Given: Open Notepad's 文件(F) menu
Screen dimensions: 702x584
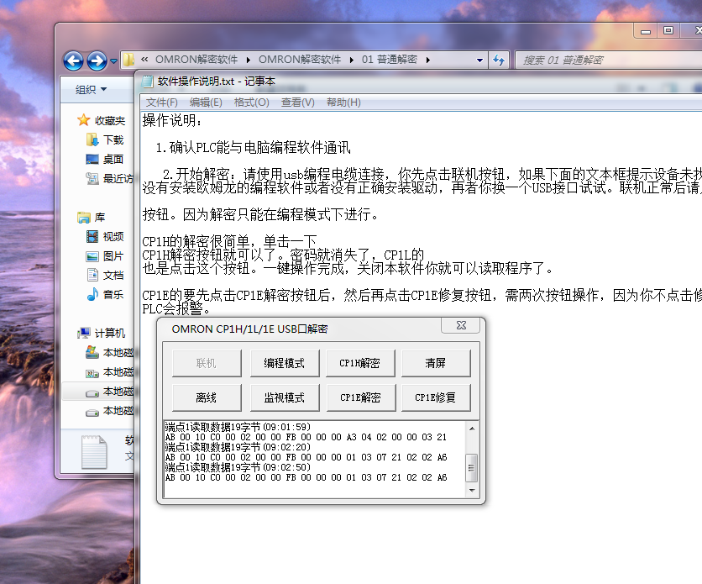Looking at the screenshot, I should 161,103.
